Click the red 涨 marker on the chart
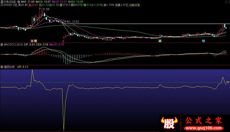The image size is (230, 132). [x=32, y=41]
